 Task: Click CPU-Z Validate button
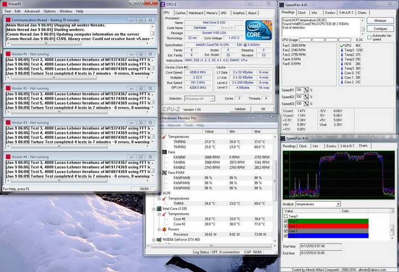pyautogui.click(x=240, y=109)
